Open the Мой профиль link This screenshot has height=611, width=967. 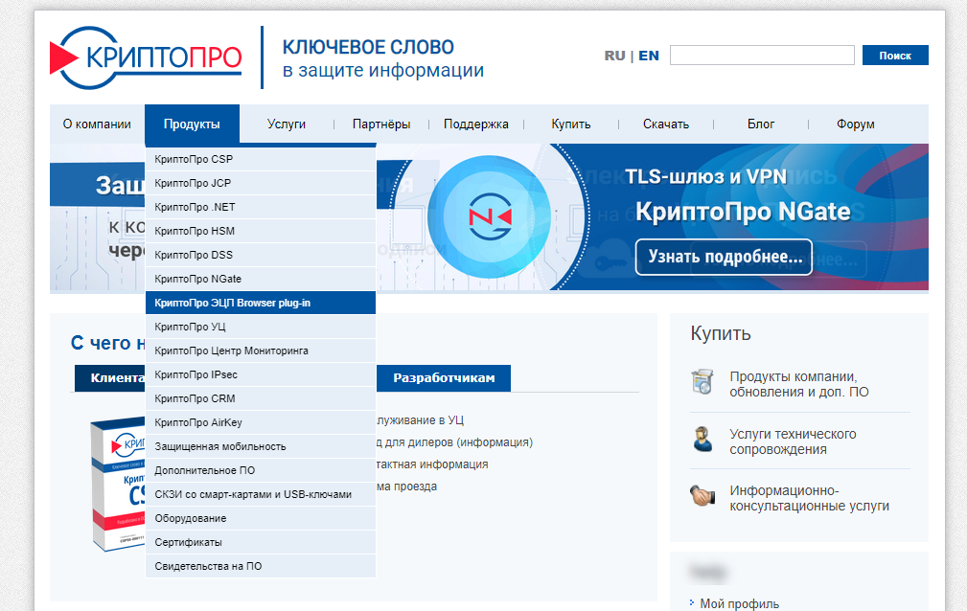pos(739,604)
